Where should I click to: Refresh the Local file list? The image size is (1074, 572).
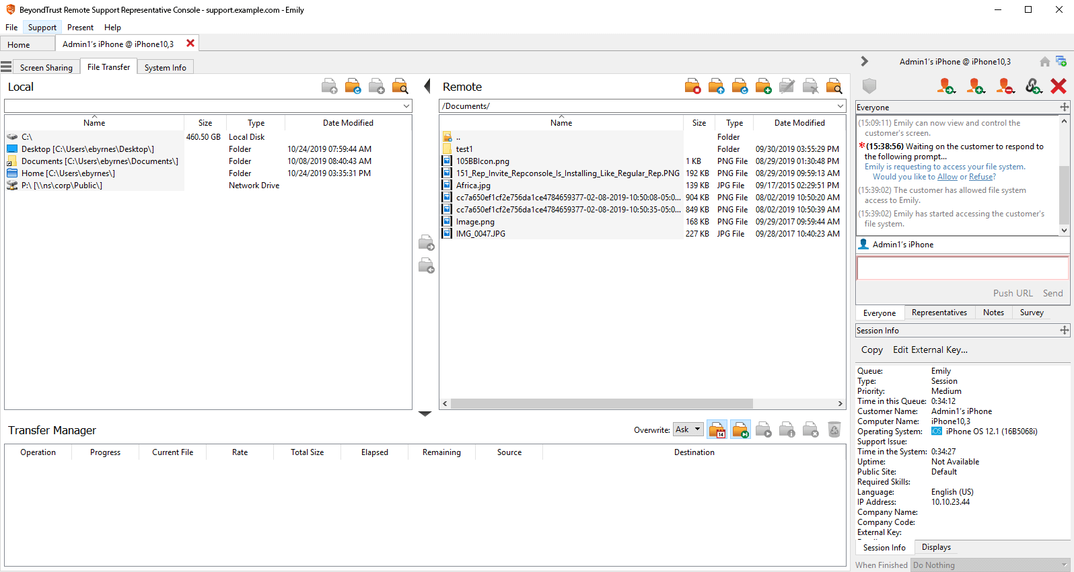(x=353, y=86)
